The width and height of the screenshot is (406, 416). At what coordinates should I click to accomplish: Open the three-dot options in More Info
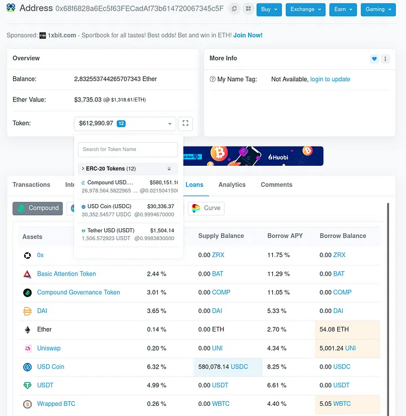click(385, 59)
